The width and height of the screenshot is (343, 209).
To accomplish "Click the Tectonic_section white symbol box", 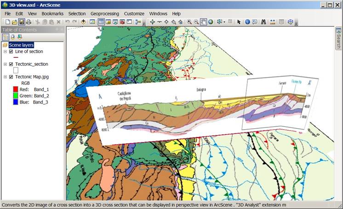I will pyautogui.click(x=16, y=70).
